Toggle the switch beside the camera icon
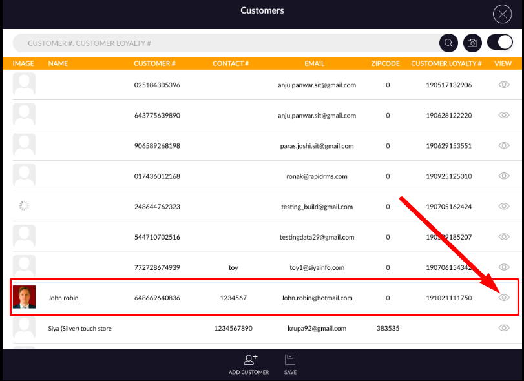 (x=499, y=43)
